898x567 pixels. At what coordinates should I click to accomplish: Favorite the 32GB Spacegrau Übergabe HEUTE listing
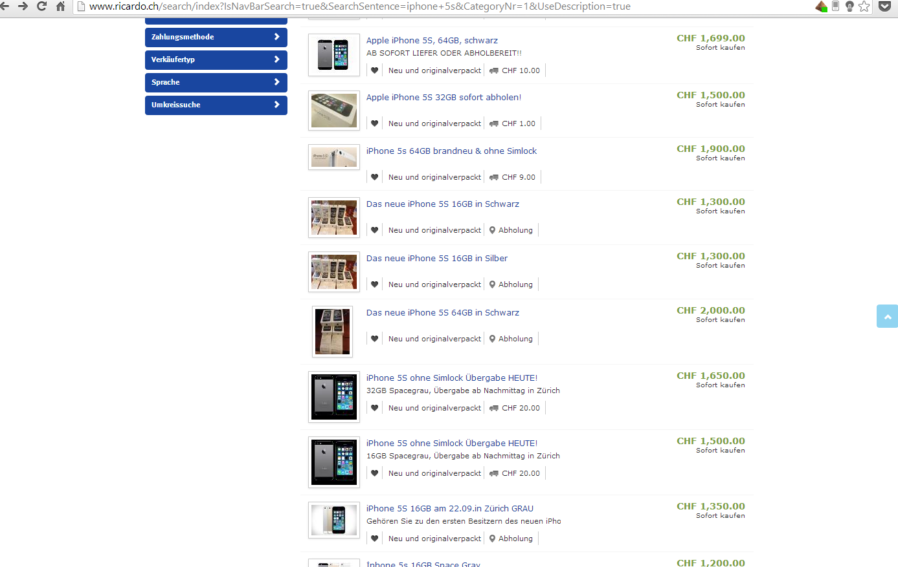click(x=374, y=408)
